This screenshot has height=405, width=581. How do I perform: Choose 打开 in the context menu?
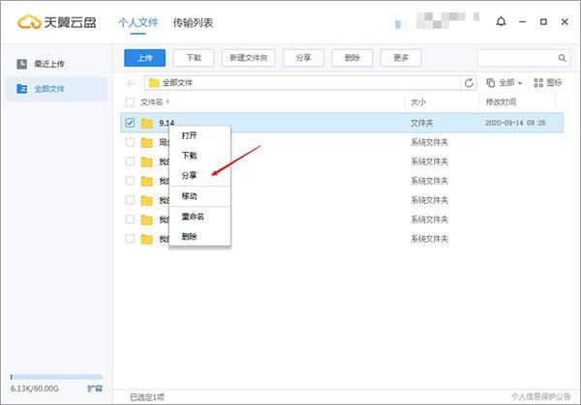tap(199, 135)
